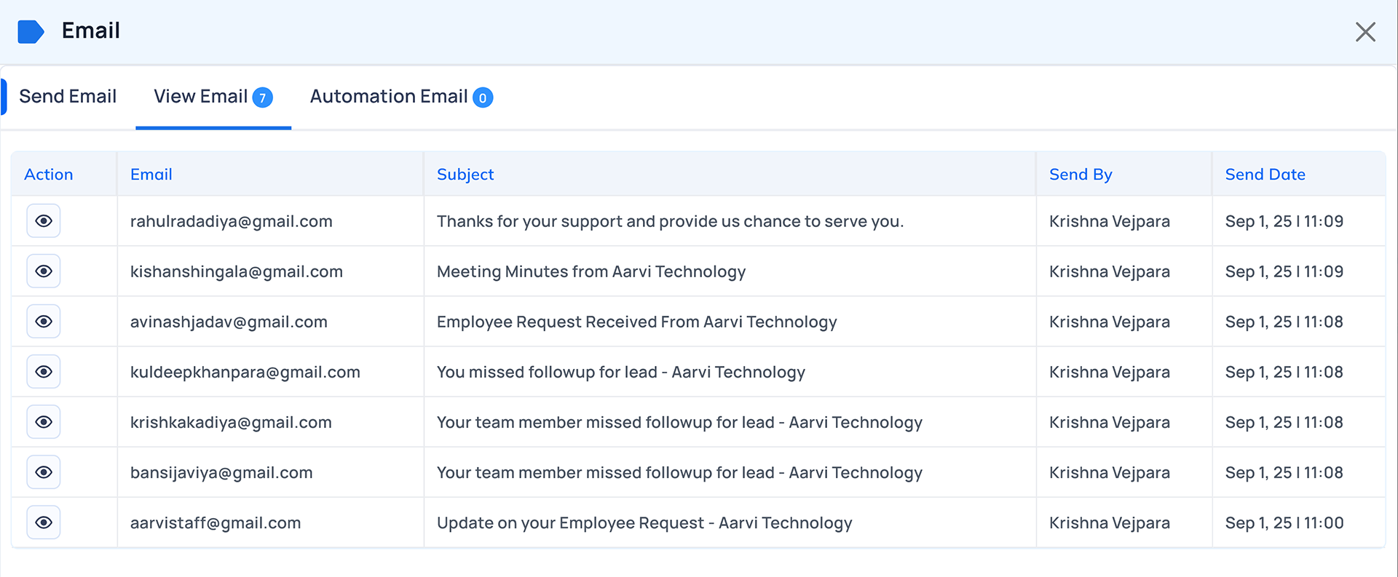View the avinashjadav@gmail.com email details
Screen dimensions: 1398x577
(x=44, y=322)
